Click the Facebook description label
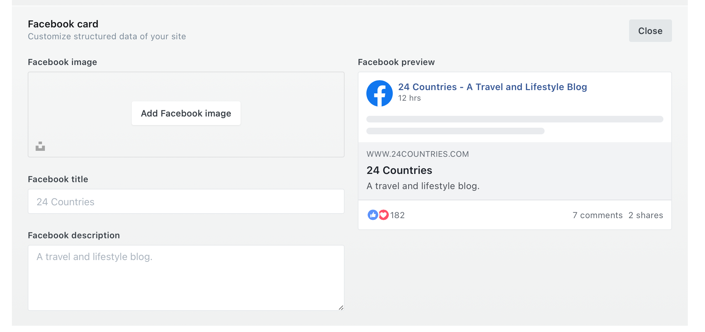Viewport: 705px width, 332px height. coord(74,235)
